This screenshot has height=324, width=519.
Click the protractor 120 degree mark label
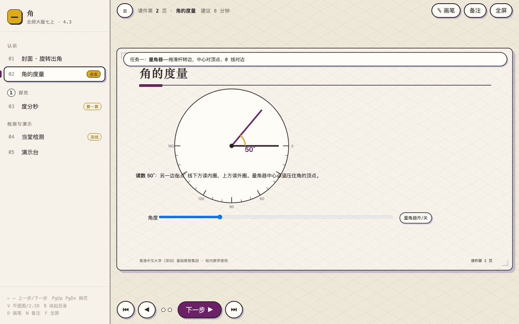201,199
